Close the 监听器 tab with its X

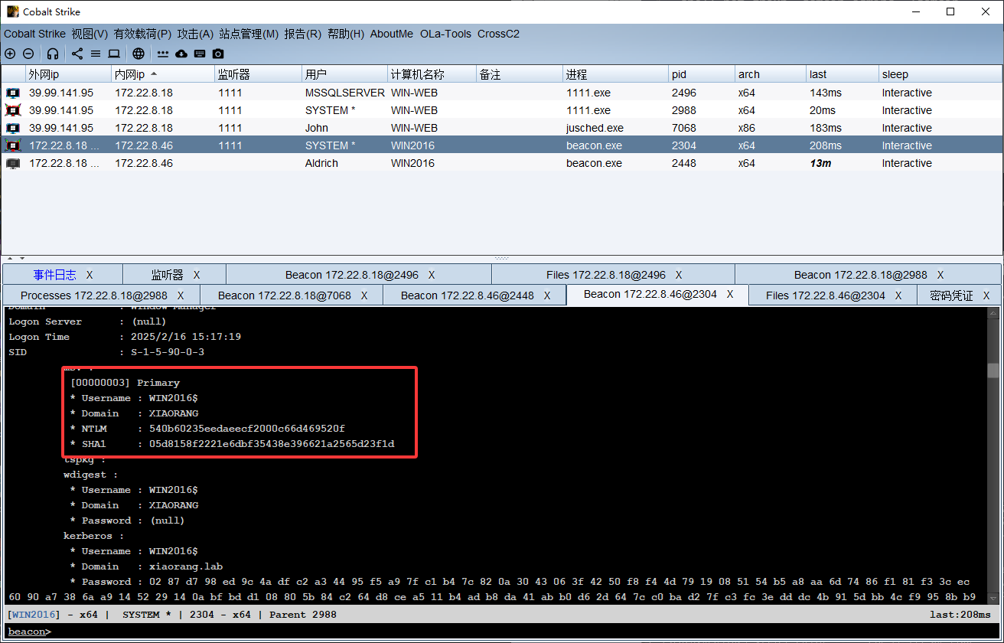(x=197, y=275)
